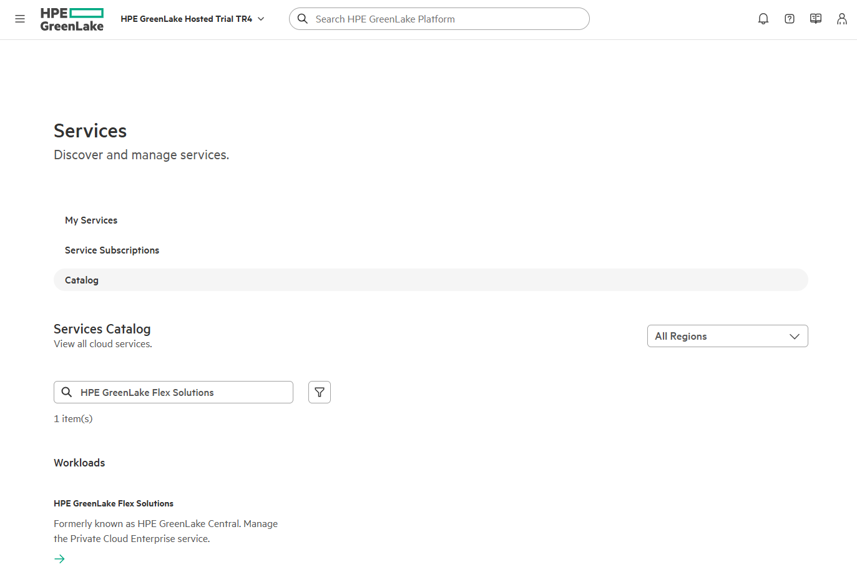Image resolution: width=857 pixels, height=577 pixels.
Task: Open the documentation book icon
Action: [815, 19]
